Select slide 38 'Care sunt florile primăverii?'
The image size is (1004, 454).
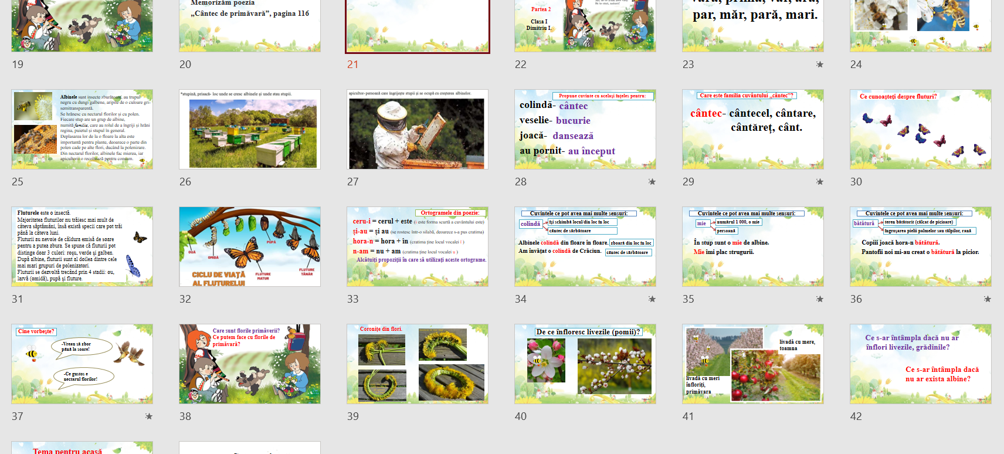(250, 364)
